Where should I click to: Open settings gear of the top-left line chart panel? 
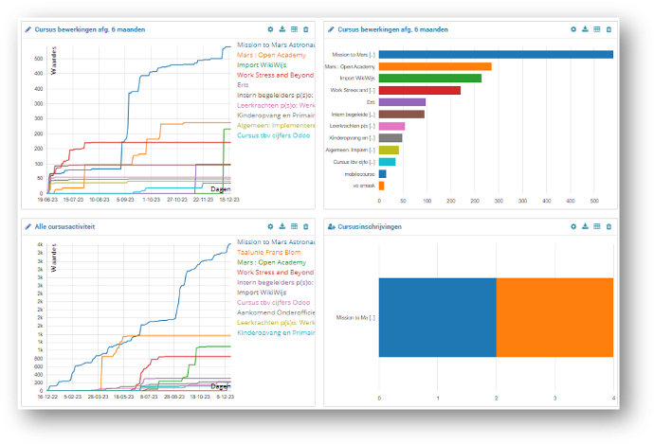coord(270,29)
